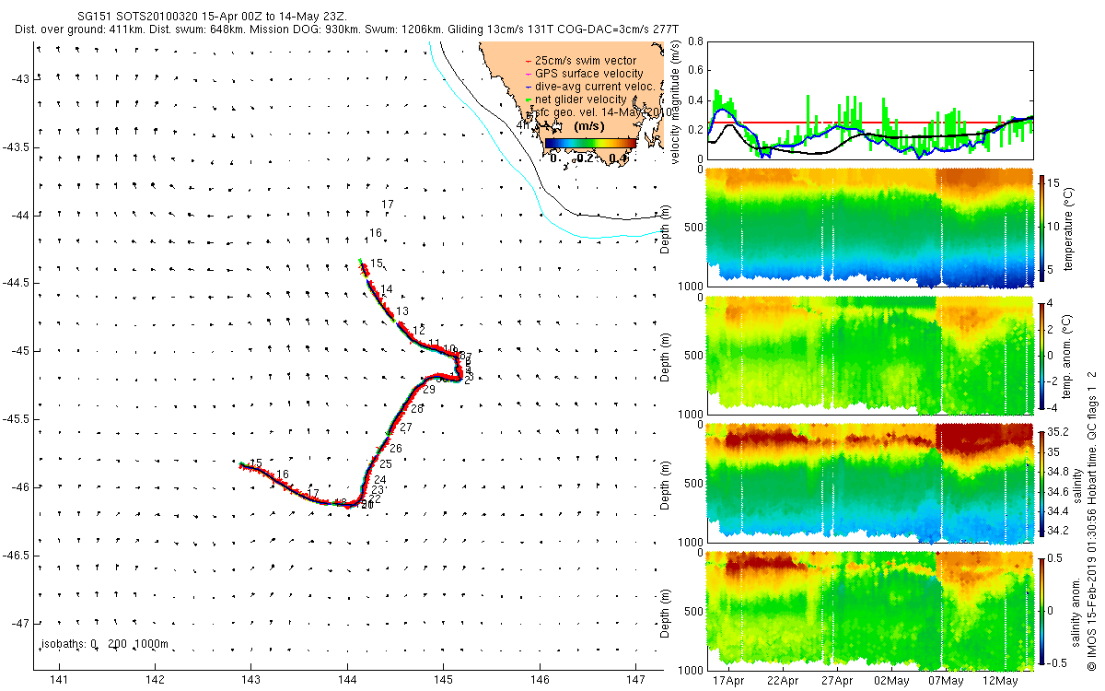This screenshot has width=1105, height=691.
Task: Click day label 27 on glider track
Action: (406, 428)
